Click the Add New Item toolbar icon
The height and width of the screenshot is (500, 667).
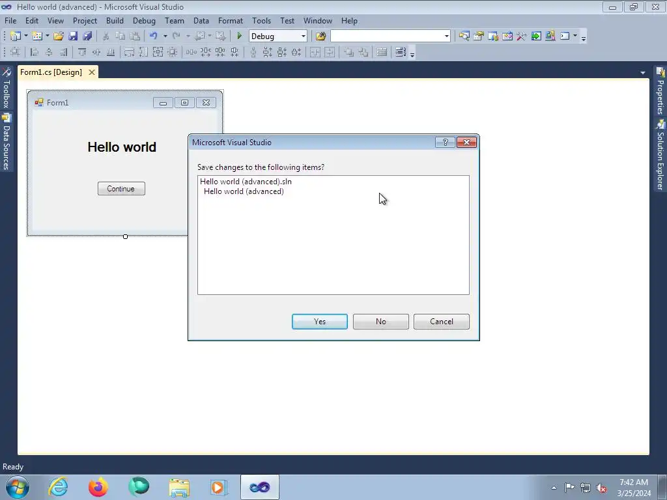pos(37,36)
